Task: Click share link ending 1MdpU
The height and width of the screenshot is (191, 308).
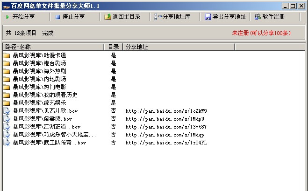Action: (165, 119)
